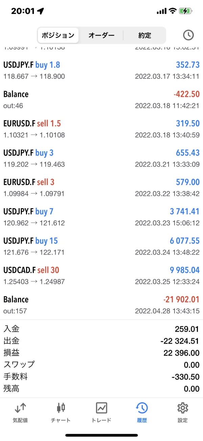Tap the battery charging indicator
The image size is (203, 441).
click(x=186, y=11)
